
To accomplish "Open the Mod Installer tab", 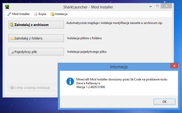I will (19, 14).
